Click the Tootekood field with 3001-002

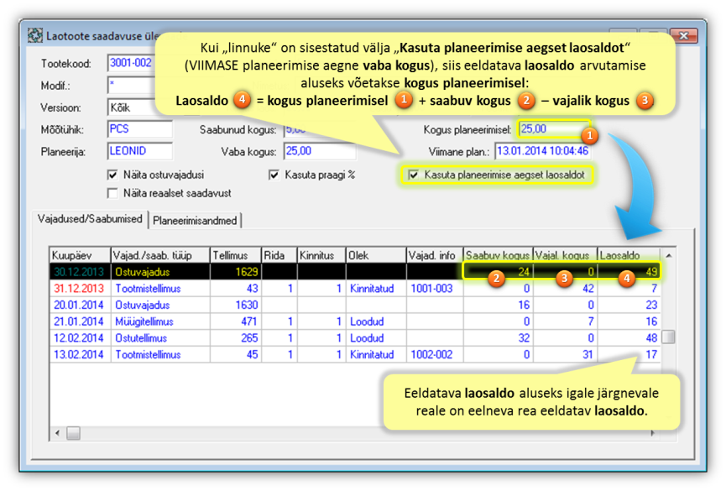pyautogui.click(x=130, y=63)
